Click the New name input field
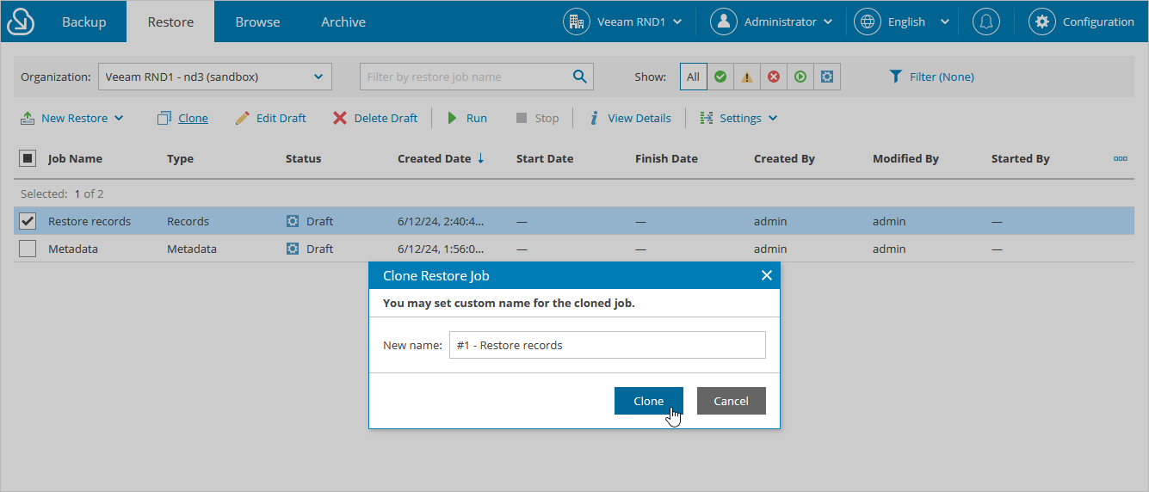Viewport: 1149px width, 492px height. point(608,345)
